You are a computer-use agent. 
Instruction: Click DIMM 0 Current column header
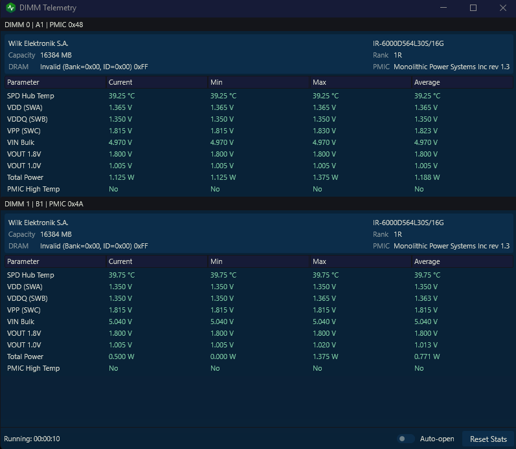coord(157,82)
